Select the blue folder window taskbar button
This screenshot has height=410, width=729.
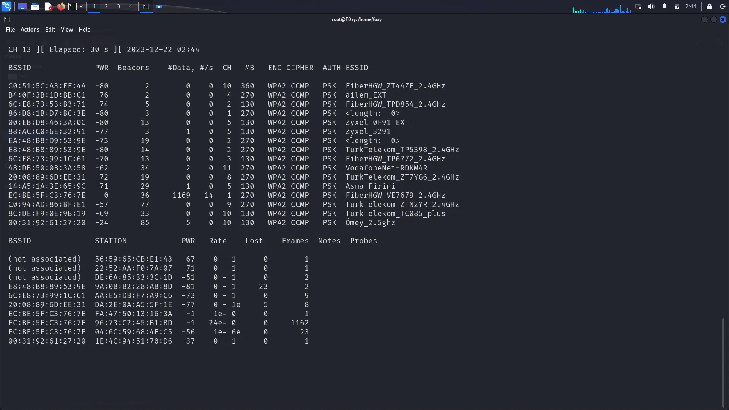point(159,6)
